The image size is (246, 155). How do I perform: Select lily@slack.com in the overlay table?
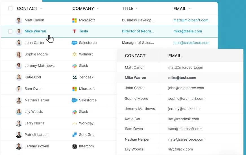(x=180, y=149)
